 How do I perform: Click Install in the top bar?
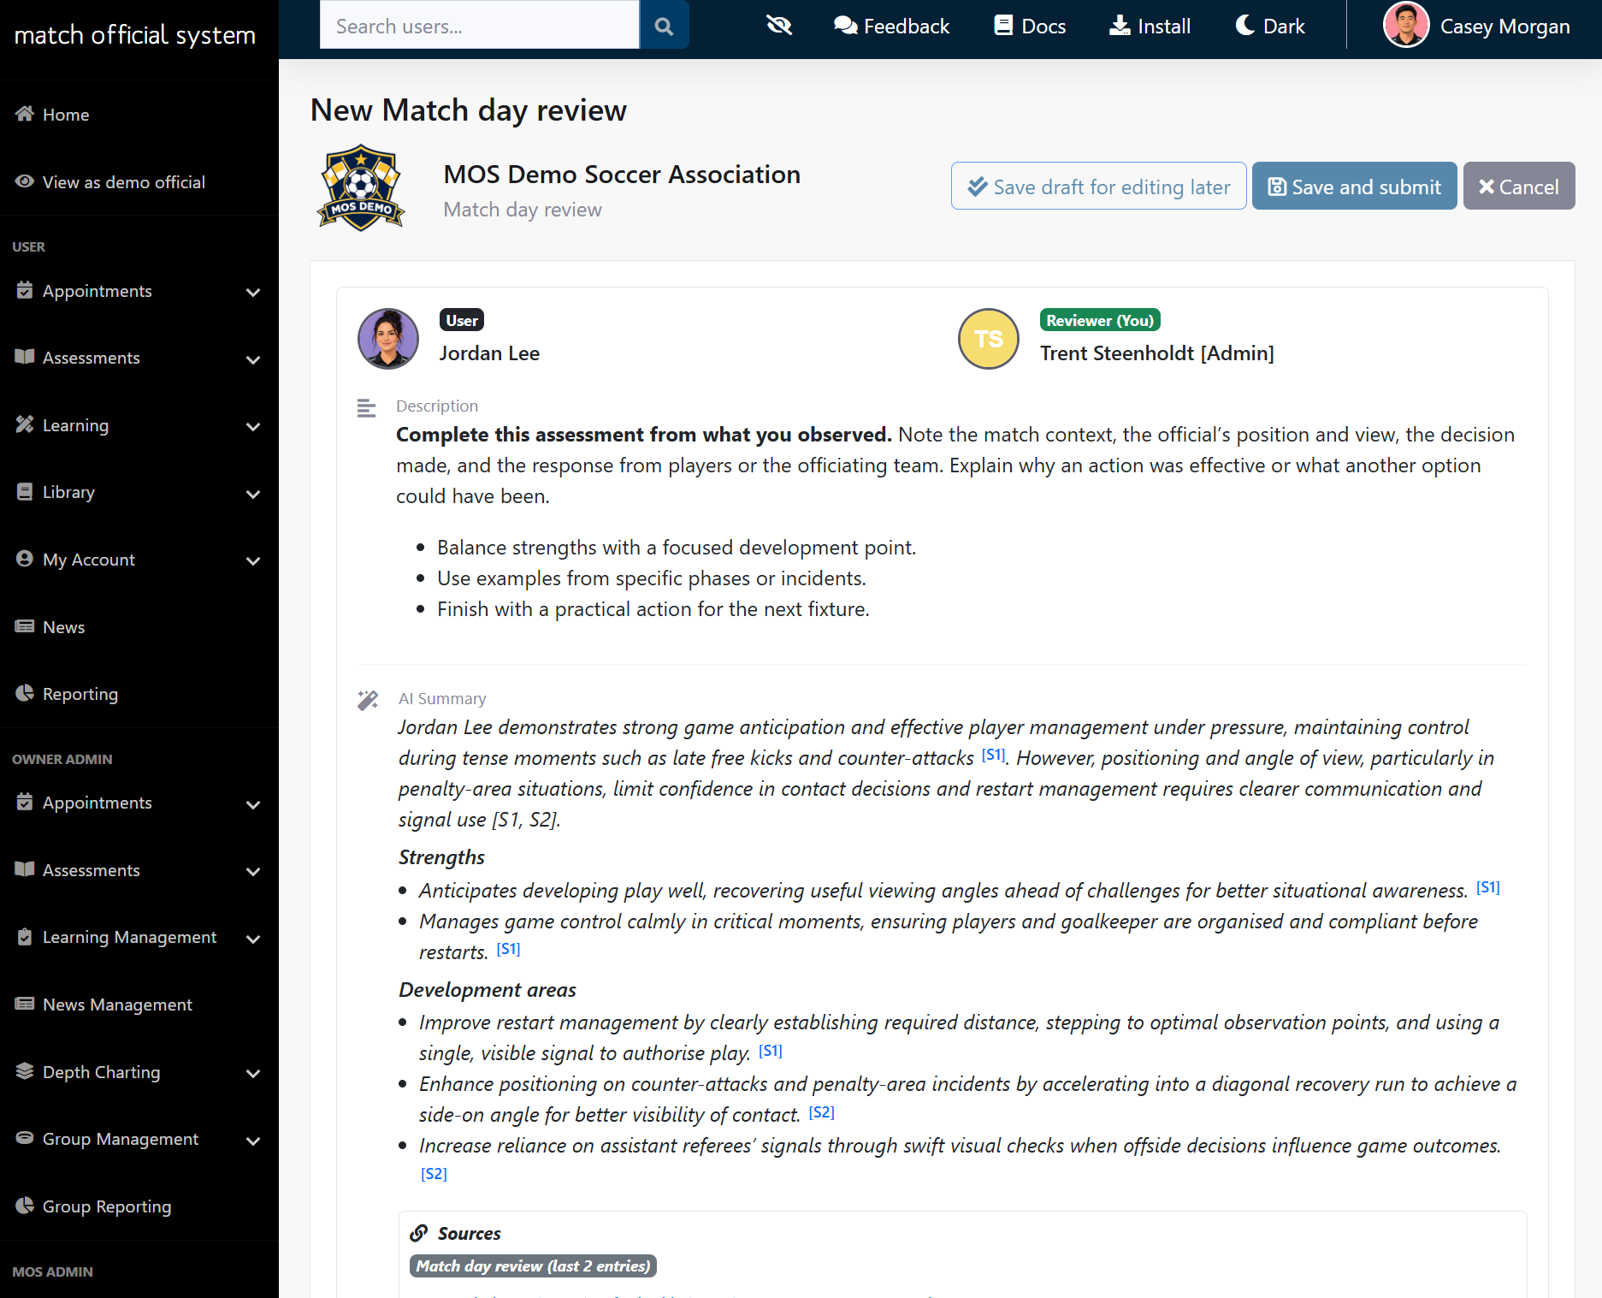coord(1150,26)
